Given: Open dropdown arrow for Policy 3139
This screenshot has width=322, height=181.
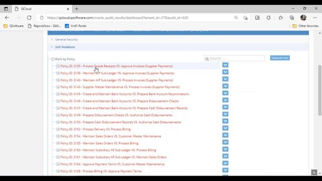Looking at the screenshot, I should point(225,72).
